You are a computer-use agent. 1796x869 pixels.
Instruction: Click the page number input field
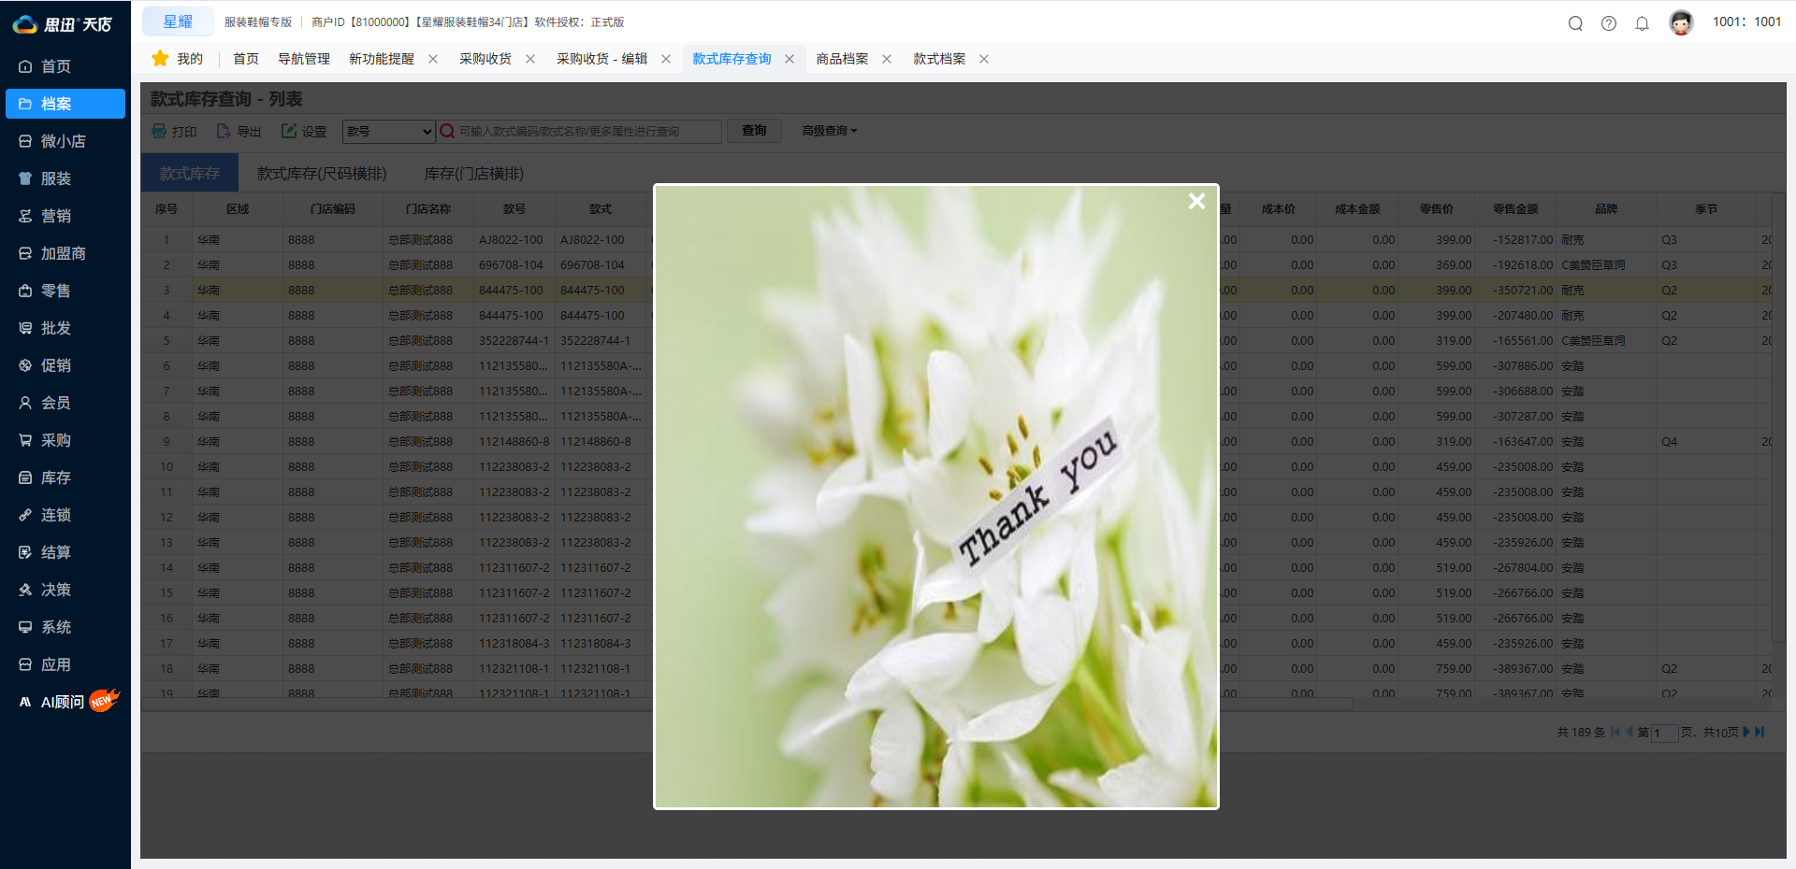pyautogui.click(x=1664, y=733)
